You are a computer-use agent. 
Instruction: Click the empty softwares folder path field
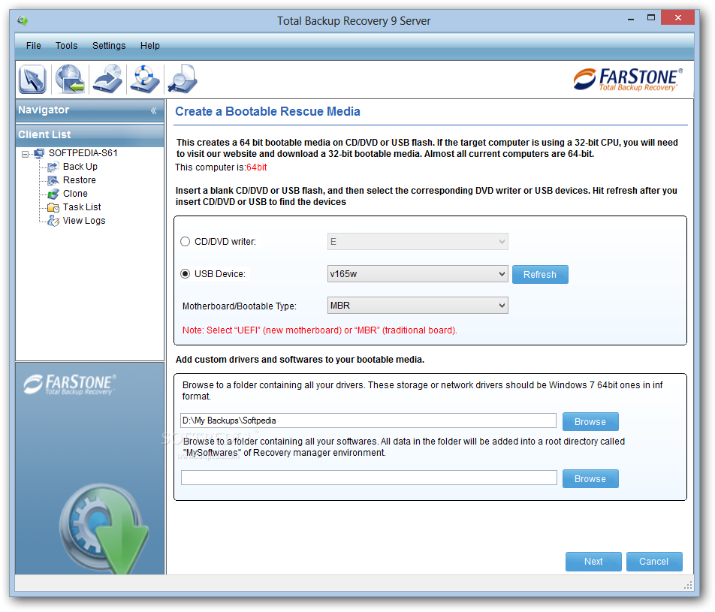point(369,478)
